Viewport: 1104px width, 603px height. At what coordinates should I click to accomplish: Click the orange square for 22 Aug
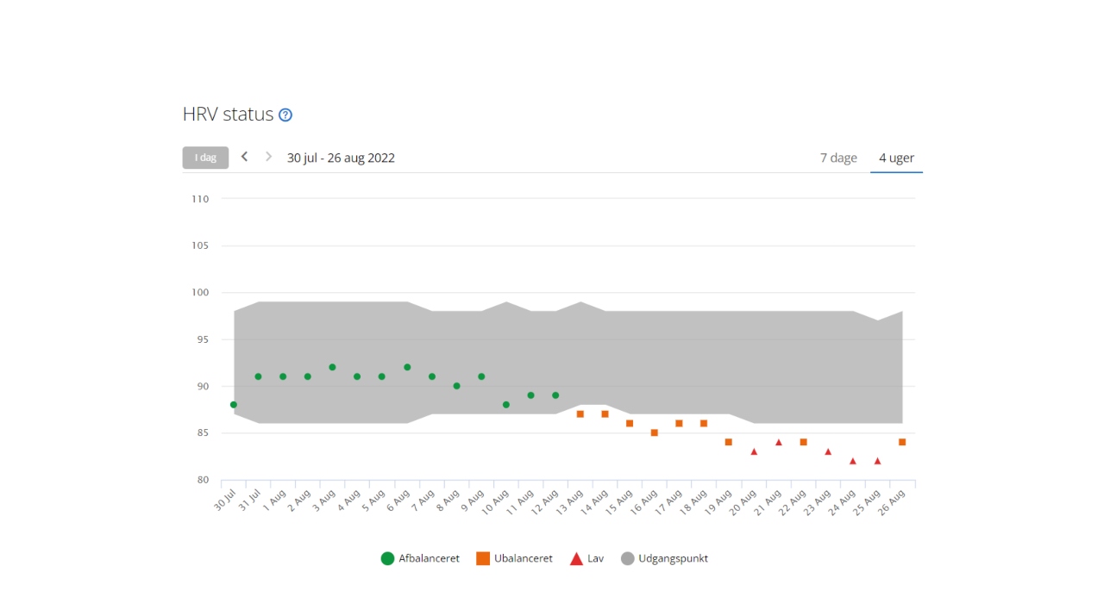click(803, 442)
